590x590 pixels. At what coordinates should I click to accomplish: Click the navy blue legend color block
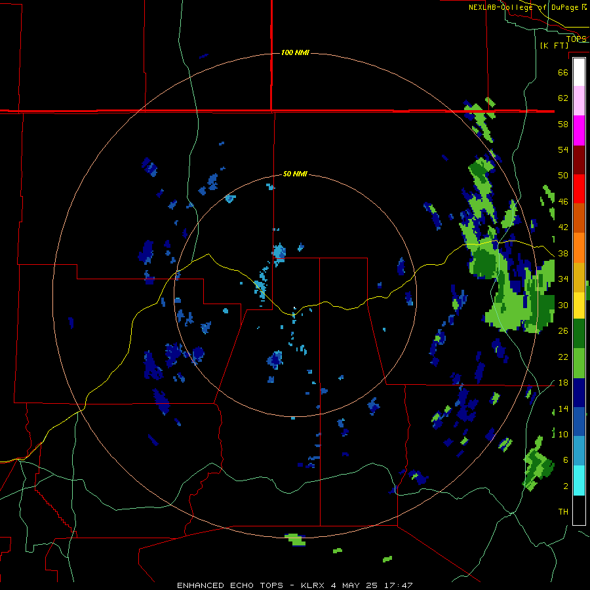click(x=579, y=393)
